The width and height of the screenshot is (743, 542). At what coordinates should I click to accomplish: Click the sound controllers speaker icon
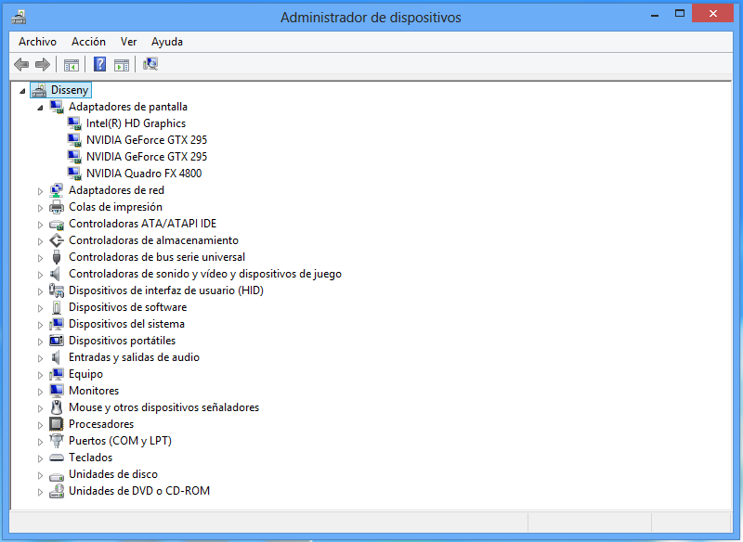(56, 274)
